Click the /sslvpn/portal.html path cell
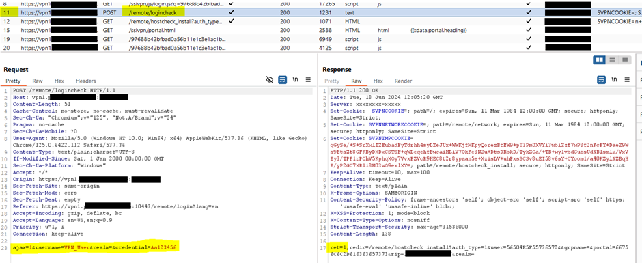This screenshot has height=263, width=642. (x=152, y=30)
